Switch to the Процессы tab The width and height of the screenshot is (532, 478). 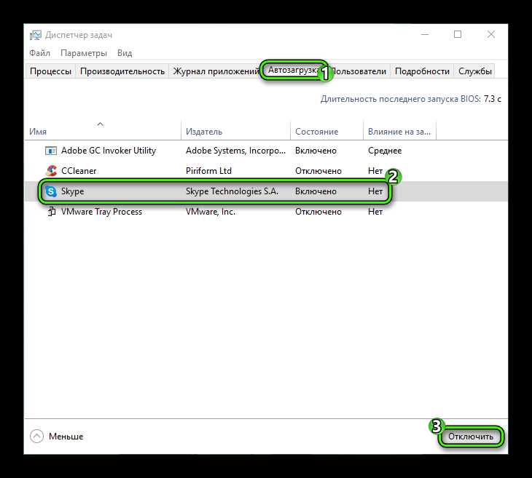tap(50, 71)
